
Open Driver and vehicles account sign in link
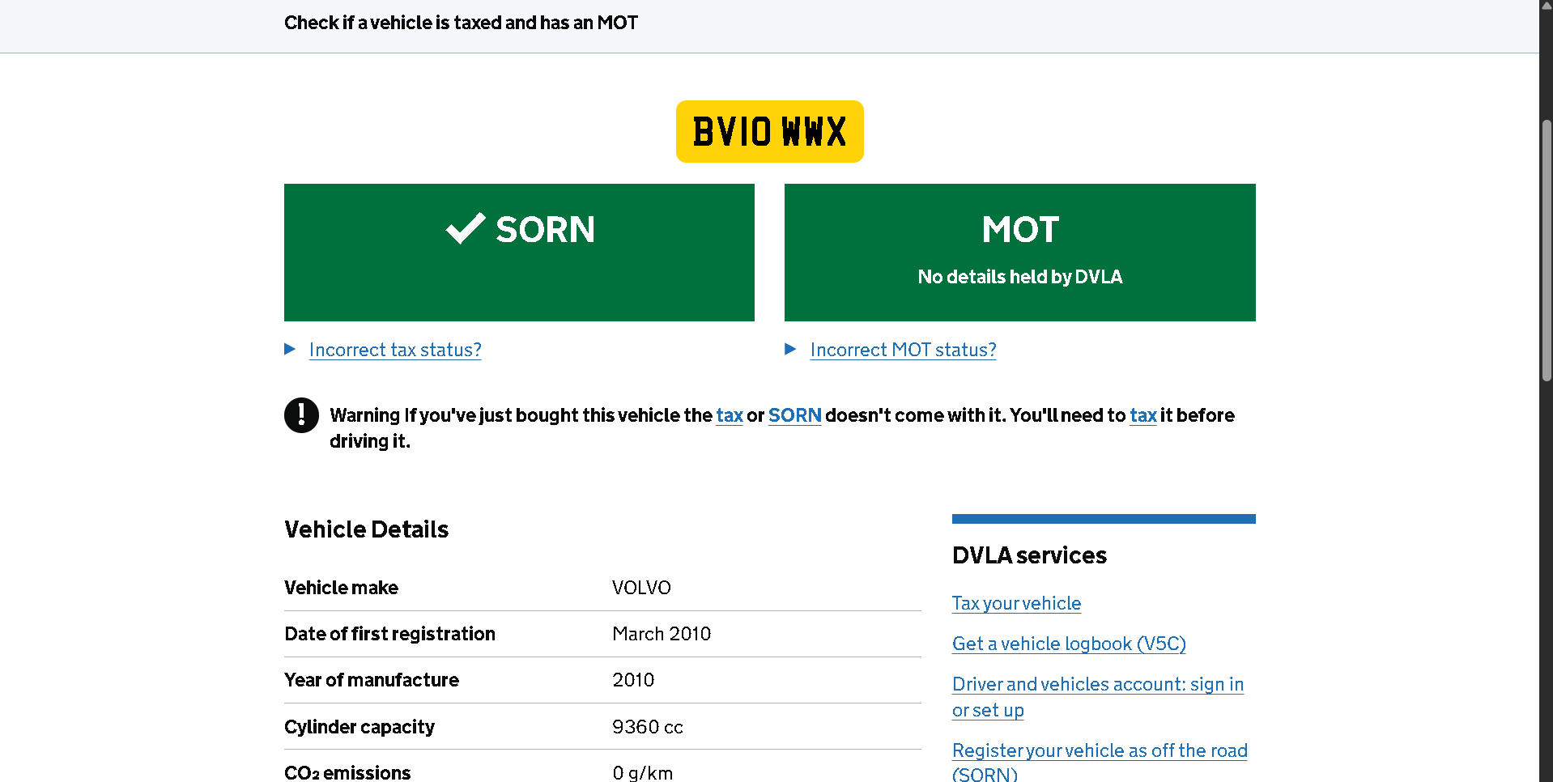point(1098,697)
